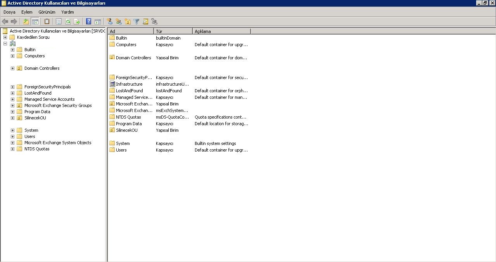
Task: Click the Add to Group toolbar icon
Action: click(154, 22)
